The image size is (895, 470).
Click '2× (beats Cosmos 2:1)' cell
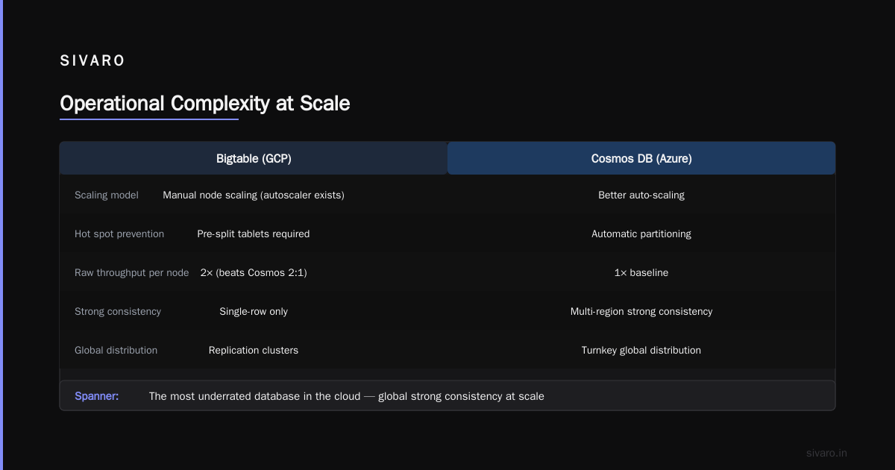[254, 272]
